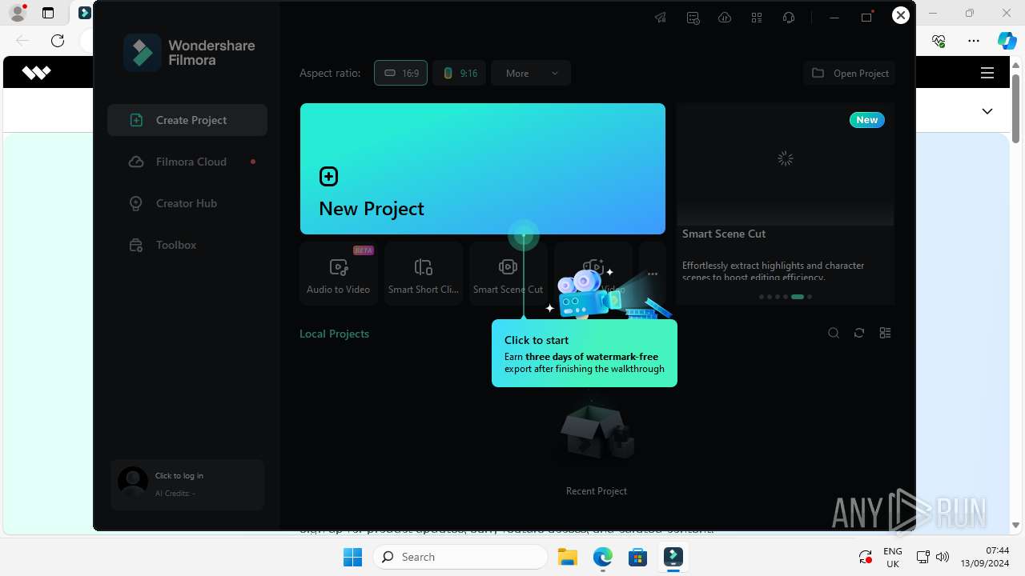Launch the Smart Scene Cut tool
Screen dimensions: 1025x576
508,273
